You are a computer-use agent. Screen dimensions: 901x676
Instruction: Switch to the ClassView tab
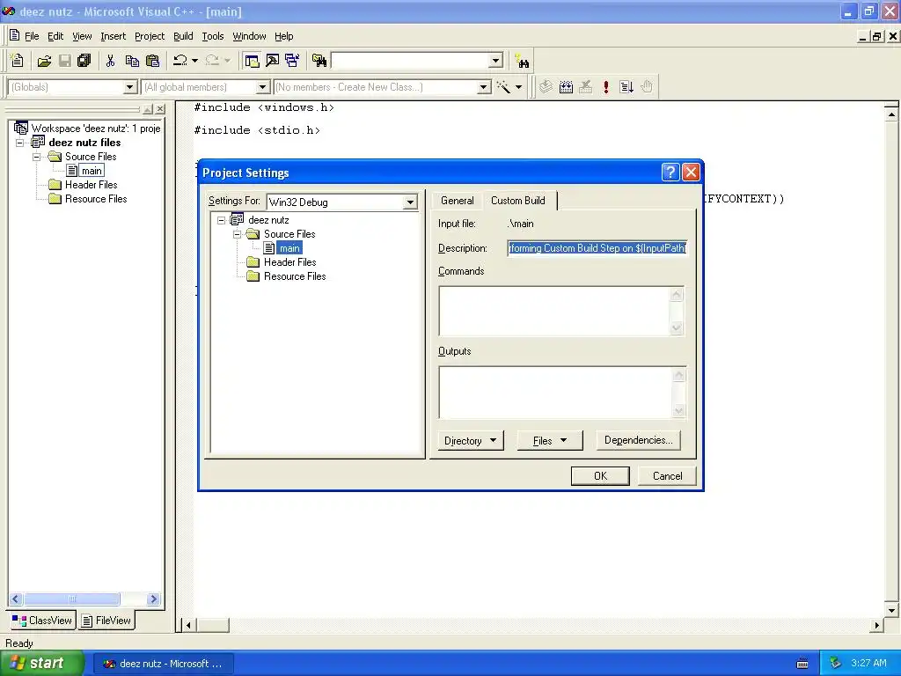pos(43,621)
